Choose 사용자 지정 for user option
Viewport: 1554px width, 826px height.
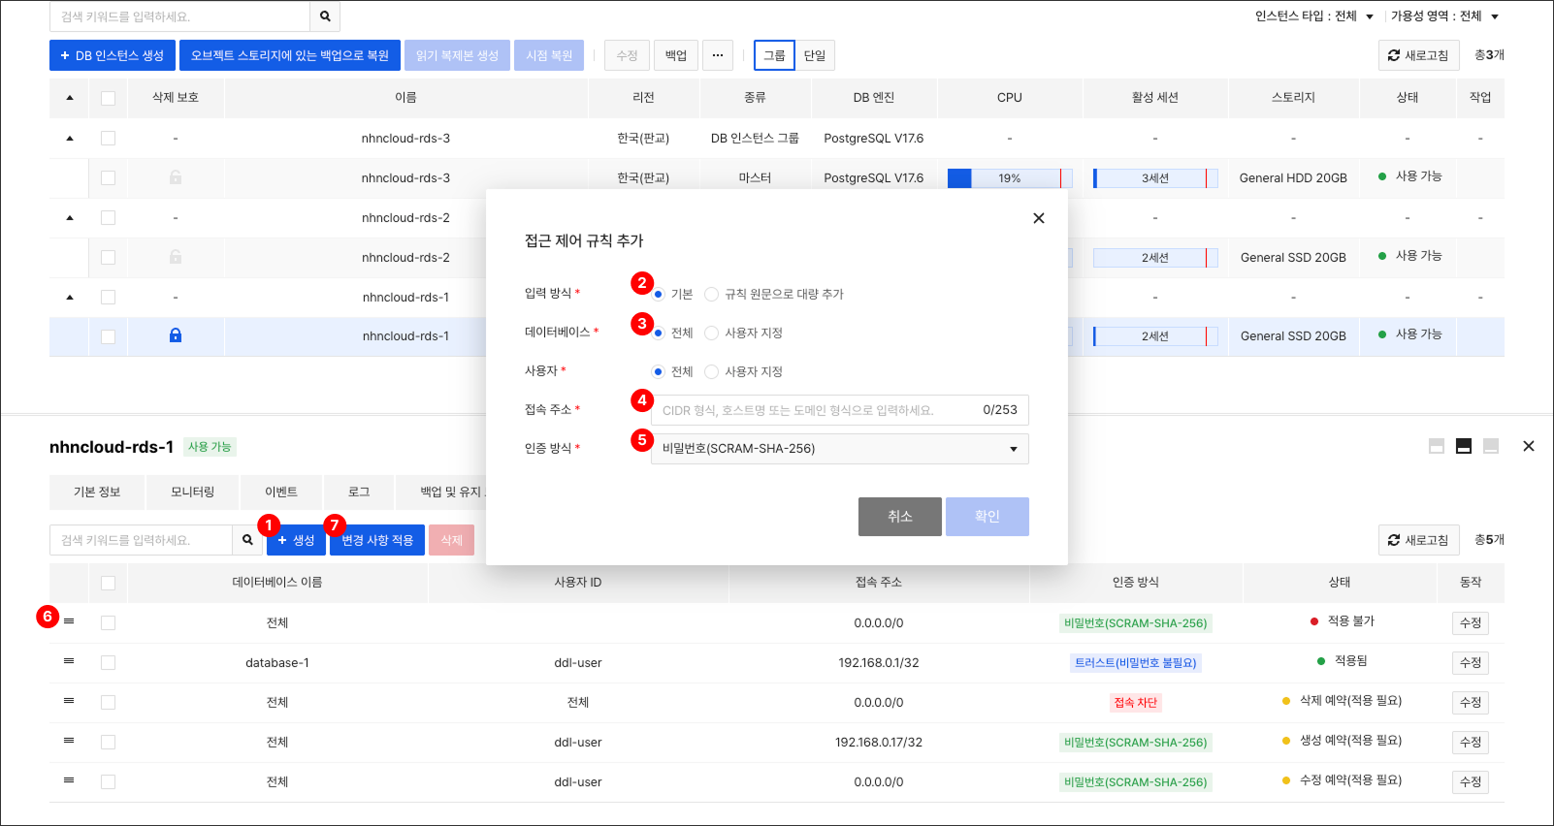point(711,371)
